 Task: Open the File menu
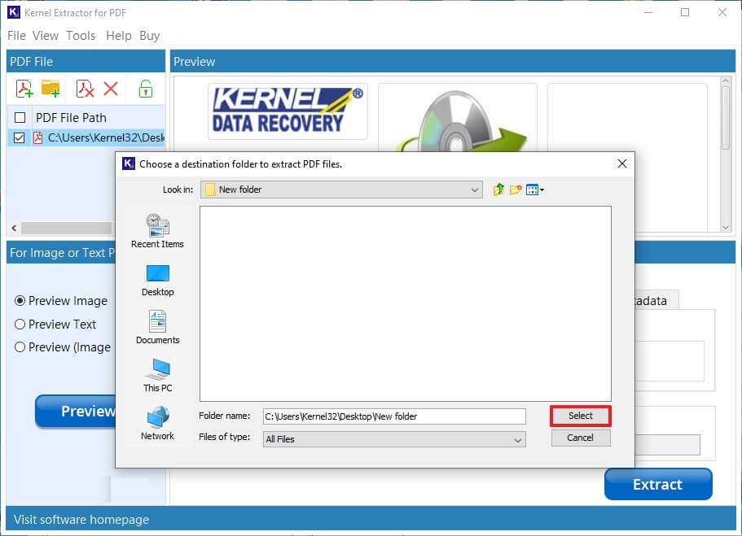click(16, 36)
